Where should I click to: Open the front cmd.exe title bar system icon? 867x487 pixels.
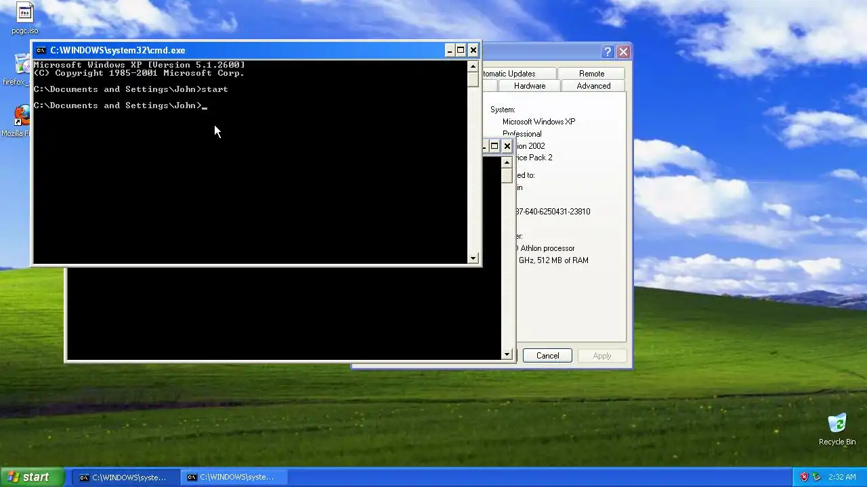41,50
